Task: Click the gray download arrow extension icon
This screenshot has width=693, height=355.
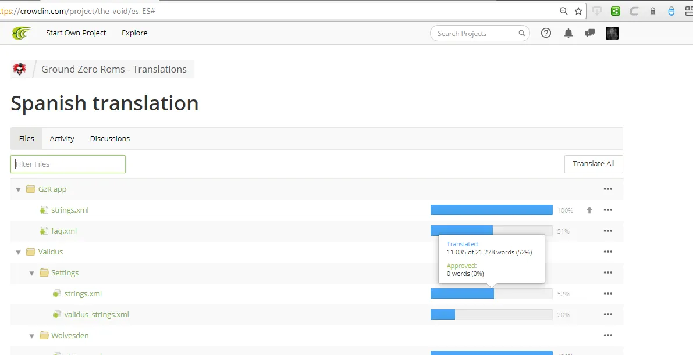Action: click(596, 12)
